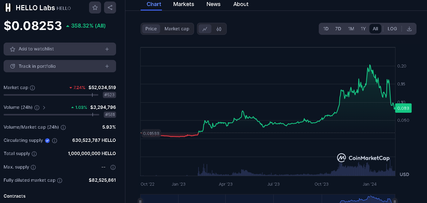
Task: Expand Volume (24h) details chevron
Action: 44,107
